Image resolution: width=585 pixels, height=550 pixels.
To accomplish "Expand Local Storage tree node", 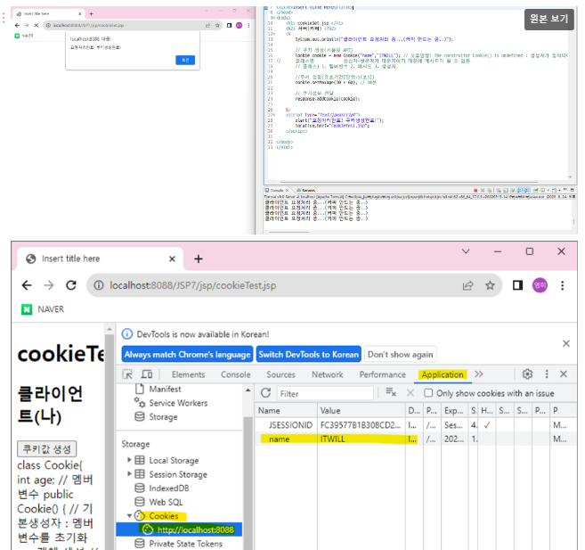I will point(129,460).
